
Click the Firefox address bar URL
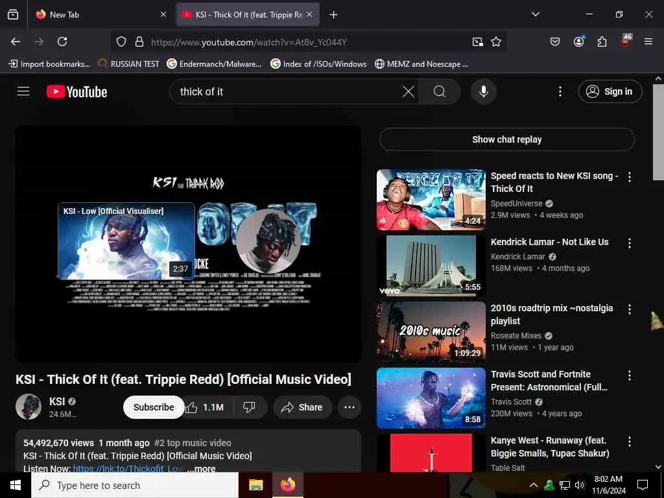[249, 42]
